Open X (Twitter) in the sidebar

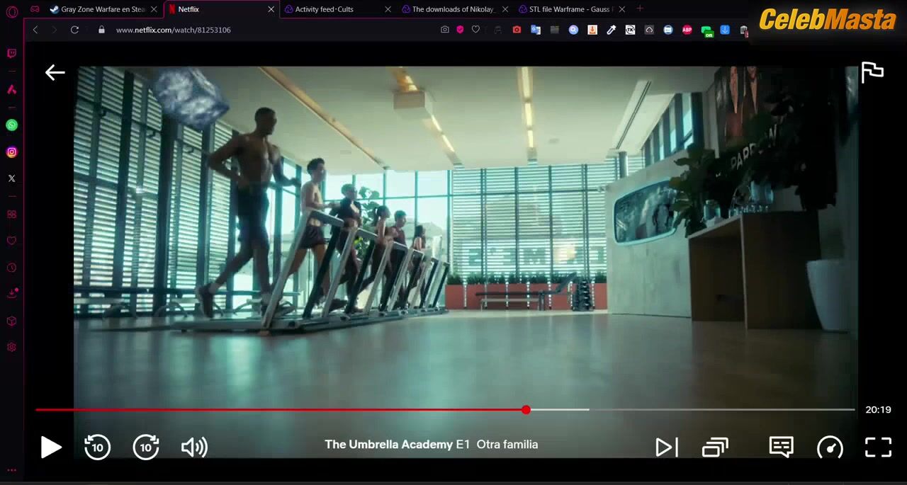pos(12,178)
